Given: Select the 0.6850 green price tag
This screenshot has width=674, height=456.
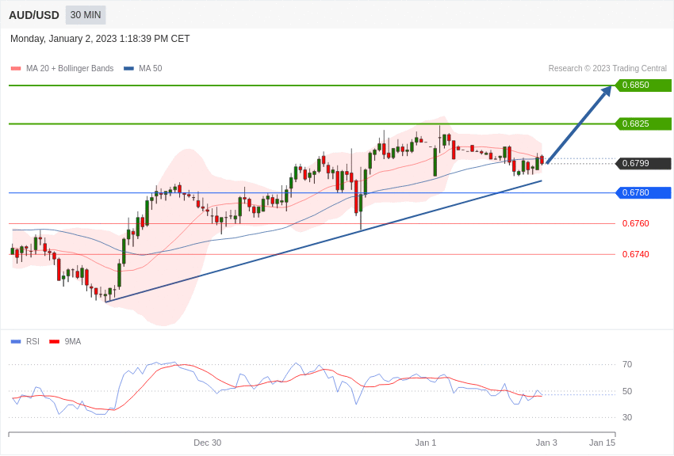Looking at the screenshot, I should pyautogui.click(x=643, y=85).
